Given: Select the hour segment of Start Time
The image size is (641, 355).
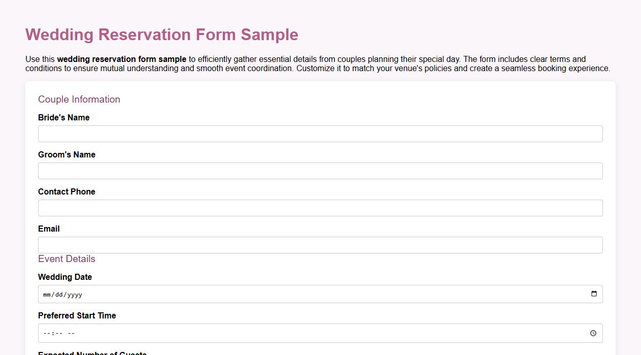Looking at the screenshot, I should [x=46, y=333].
